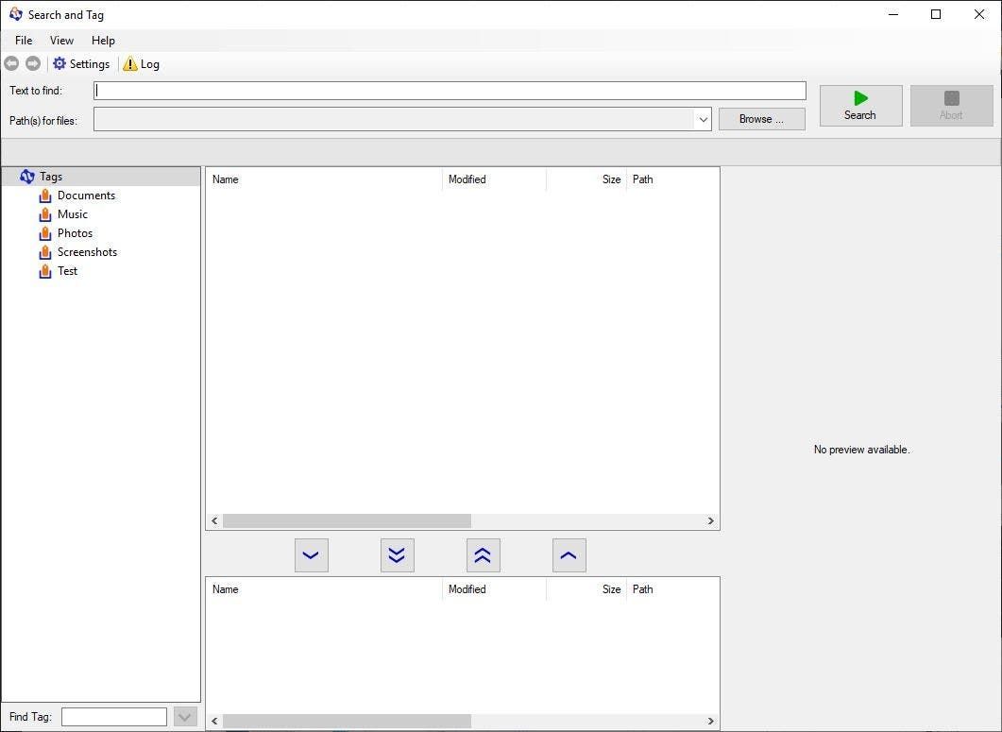Open the View menu
Screen dimensions: 1002x732
pyautogui.click(x=61, y=41)
